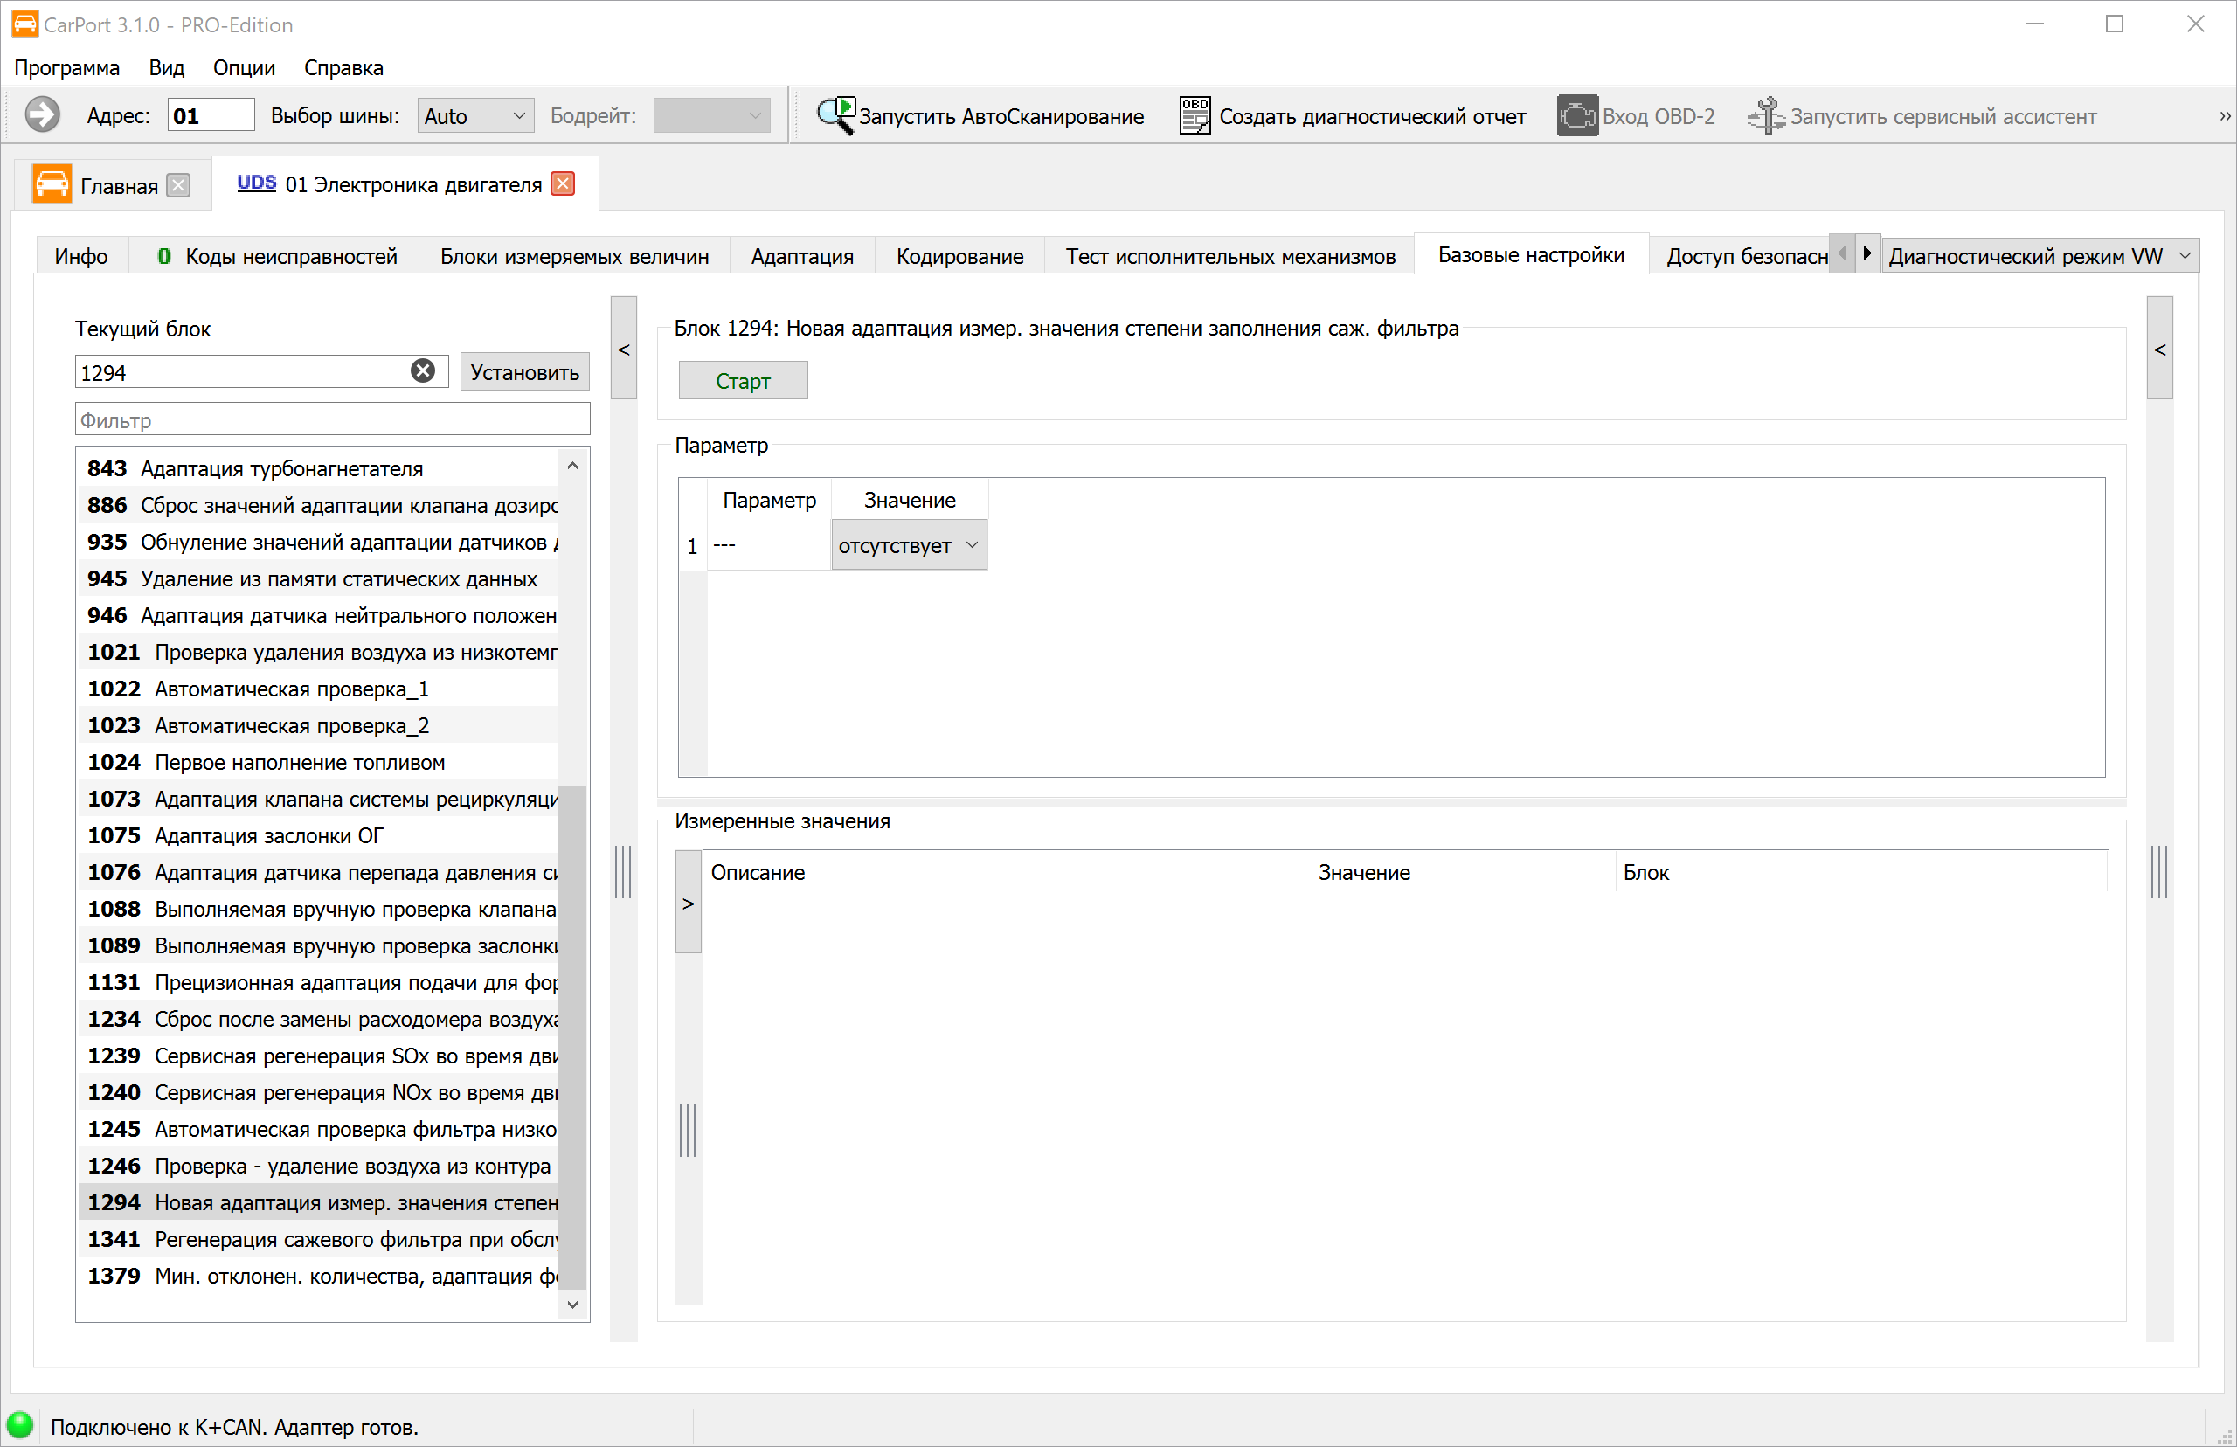The height and width of the screenshot is (1447, 2237).
Task: Click the go arrow icon beside Адрес
Action: click(x=41, y=114)
